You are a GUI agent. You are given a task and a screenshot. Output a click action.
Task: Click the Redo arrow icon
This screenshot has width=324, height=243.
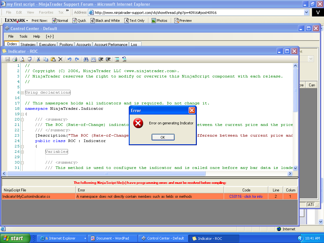click(x=77, y=59)
